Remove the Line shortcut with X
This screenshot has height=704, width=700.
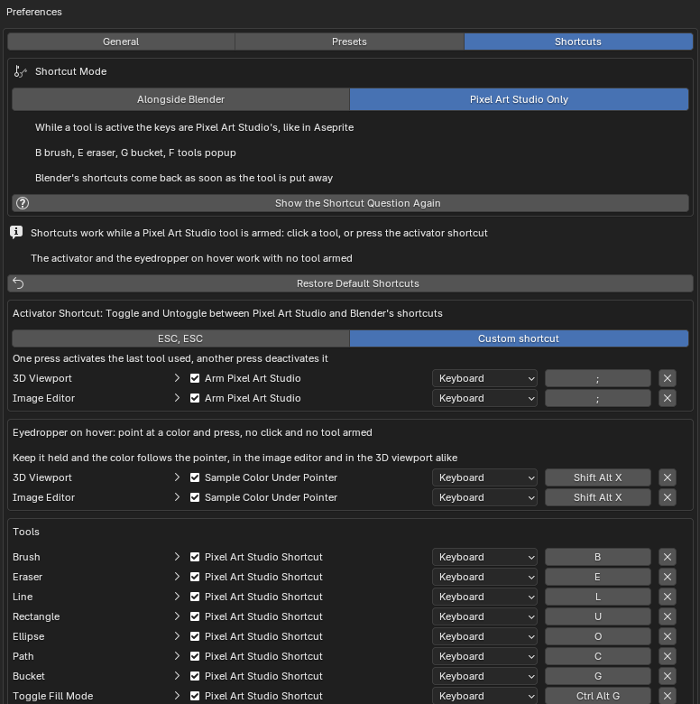668,597
